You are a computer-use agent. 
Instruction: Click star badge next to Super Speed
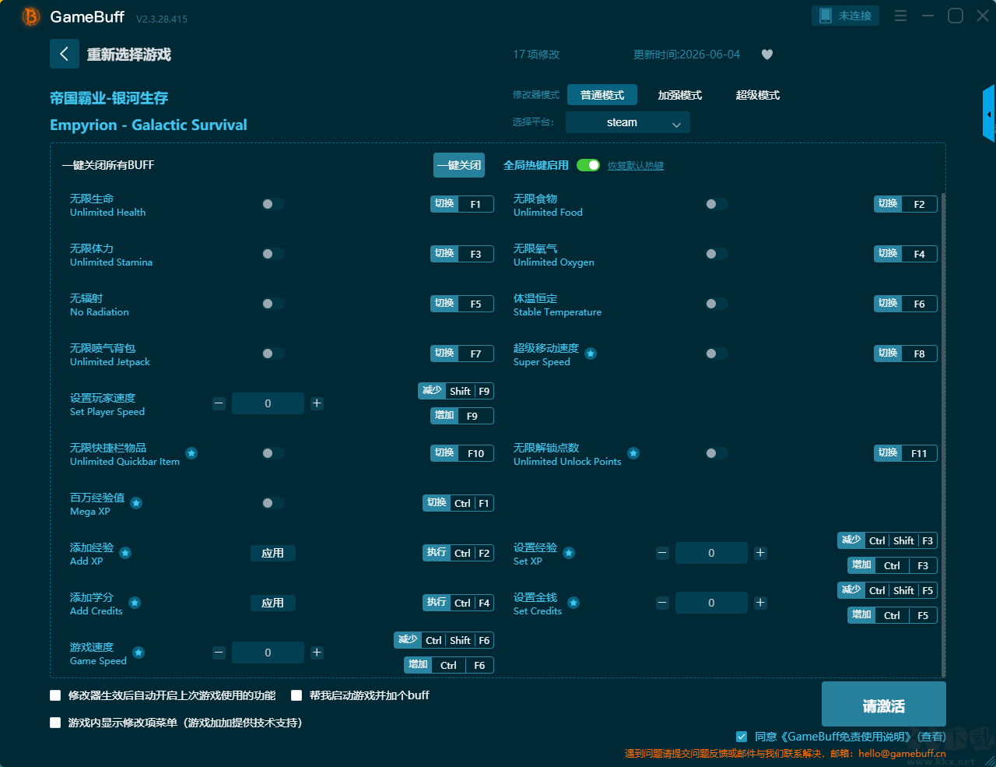click(591, 354)
